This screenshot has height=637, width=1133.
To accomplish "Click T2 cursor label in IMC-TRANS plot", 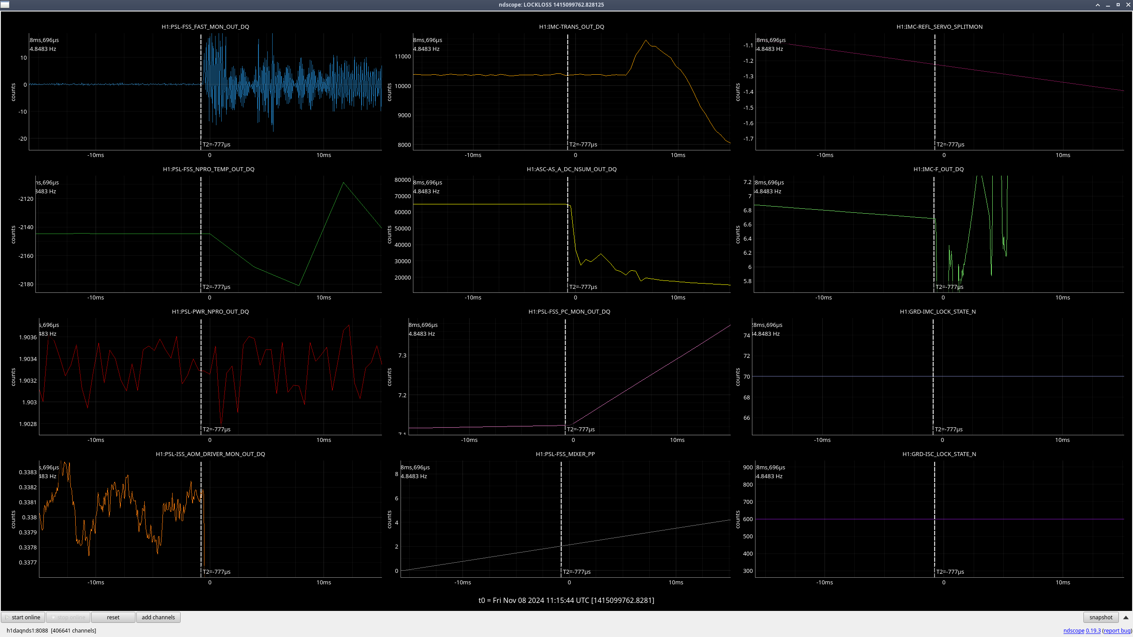I will (x=583, y=144).
